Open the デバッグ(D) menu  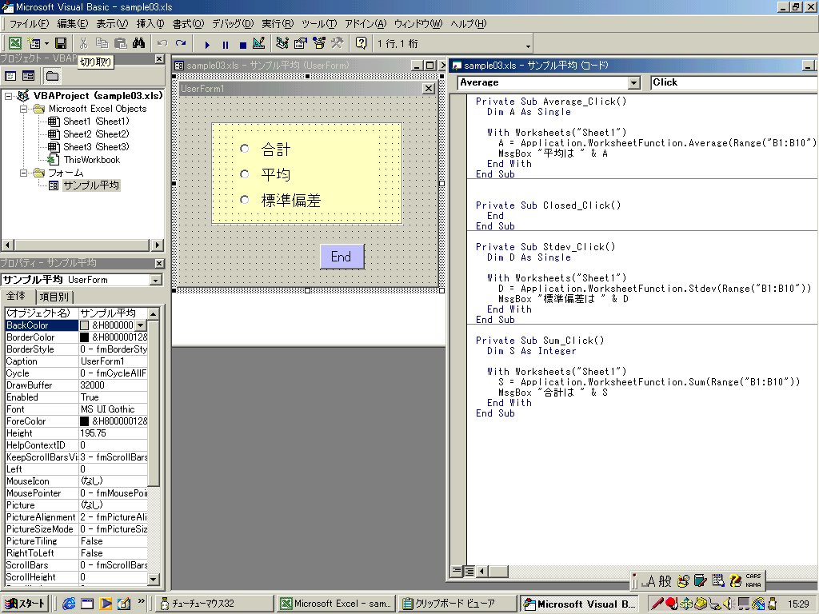pos(232,24)
